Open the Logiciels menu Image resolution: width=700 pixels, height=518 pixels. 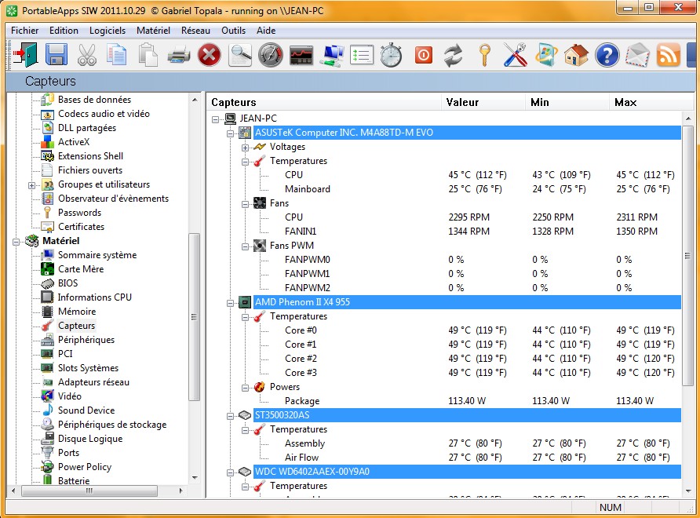[x=108, y=31]
